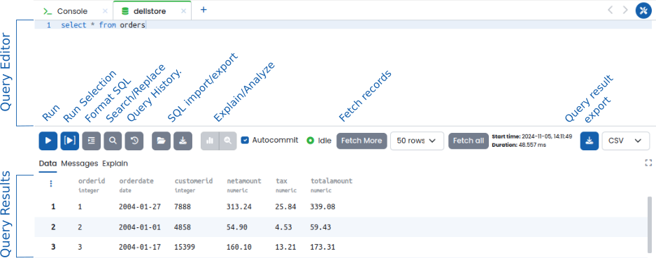Open the three-dot menu in the results header
The width and height of the screenshot is (656, 258).
point(50,184)
